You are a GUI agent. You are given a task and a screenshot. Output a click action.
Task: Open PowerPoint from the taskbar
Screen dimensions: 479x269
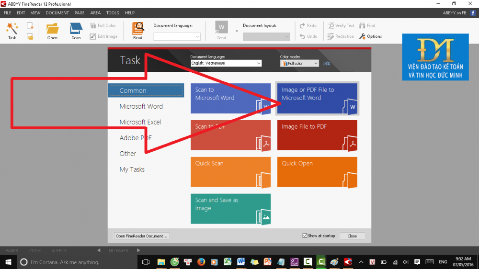point(267,262)
